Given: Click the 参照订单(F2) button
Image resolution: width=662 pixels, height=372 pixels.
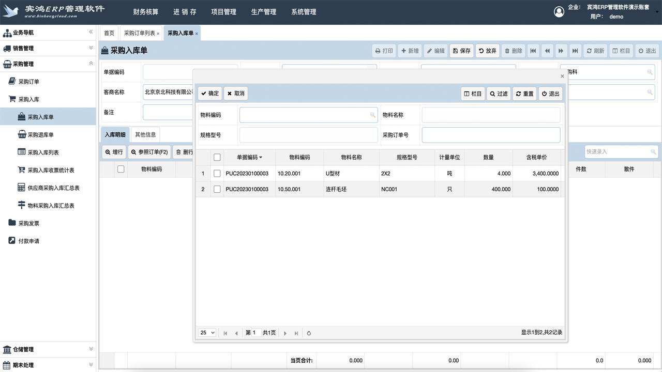Looking at the screenshot, I should tap(149, 151).
